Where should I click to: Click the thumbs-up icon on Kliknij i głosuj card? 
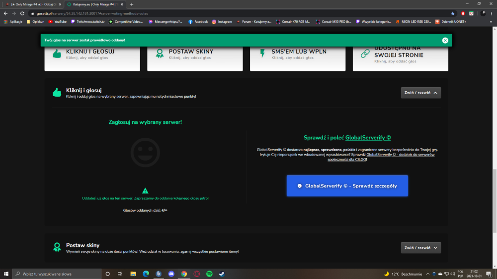(x=57, y=54)
